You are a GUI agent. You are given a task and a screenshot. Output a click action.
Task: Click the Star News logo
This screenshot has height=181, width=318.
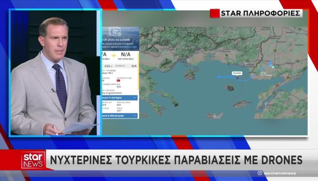pyautogui.click(x=33, y=160)
